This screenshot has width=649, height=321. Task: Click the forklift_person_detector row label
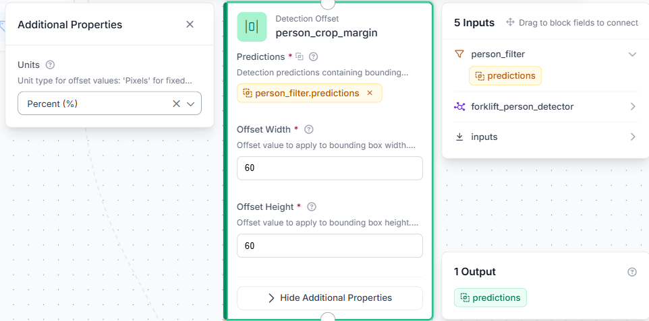point(522,106)
